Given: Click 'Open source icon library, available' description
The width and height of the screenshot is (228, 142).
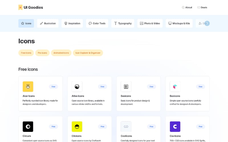Looking at the screenshot, I should (x=88, y=102).
